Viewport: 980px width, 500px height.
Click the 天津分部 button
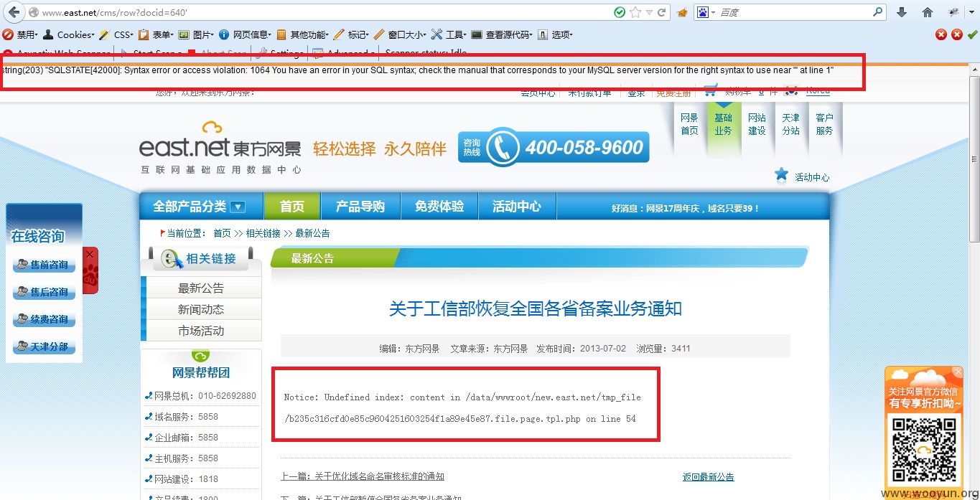point(43,347)
